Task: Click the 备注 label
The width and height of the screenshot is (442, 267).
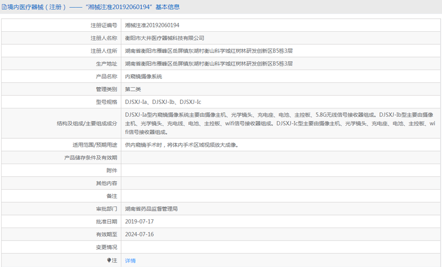Action: coord(112,196)
